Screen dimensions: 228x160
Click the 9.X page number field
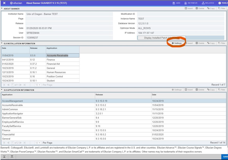tap(13, 143)
